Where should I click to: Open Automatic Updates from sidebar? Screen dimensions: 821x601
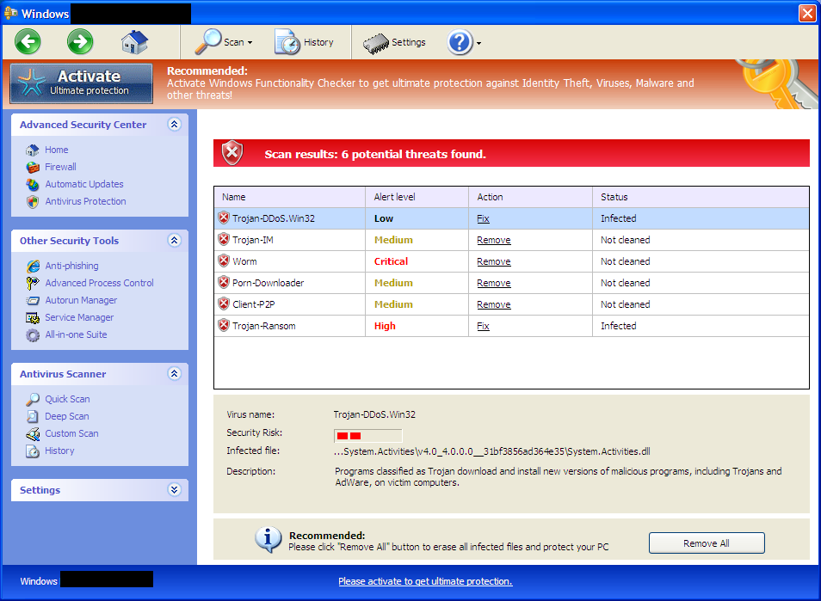(x=84, y=184)
